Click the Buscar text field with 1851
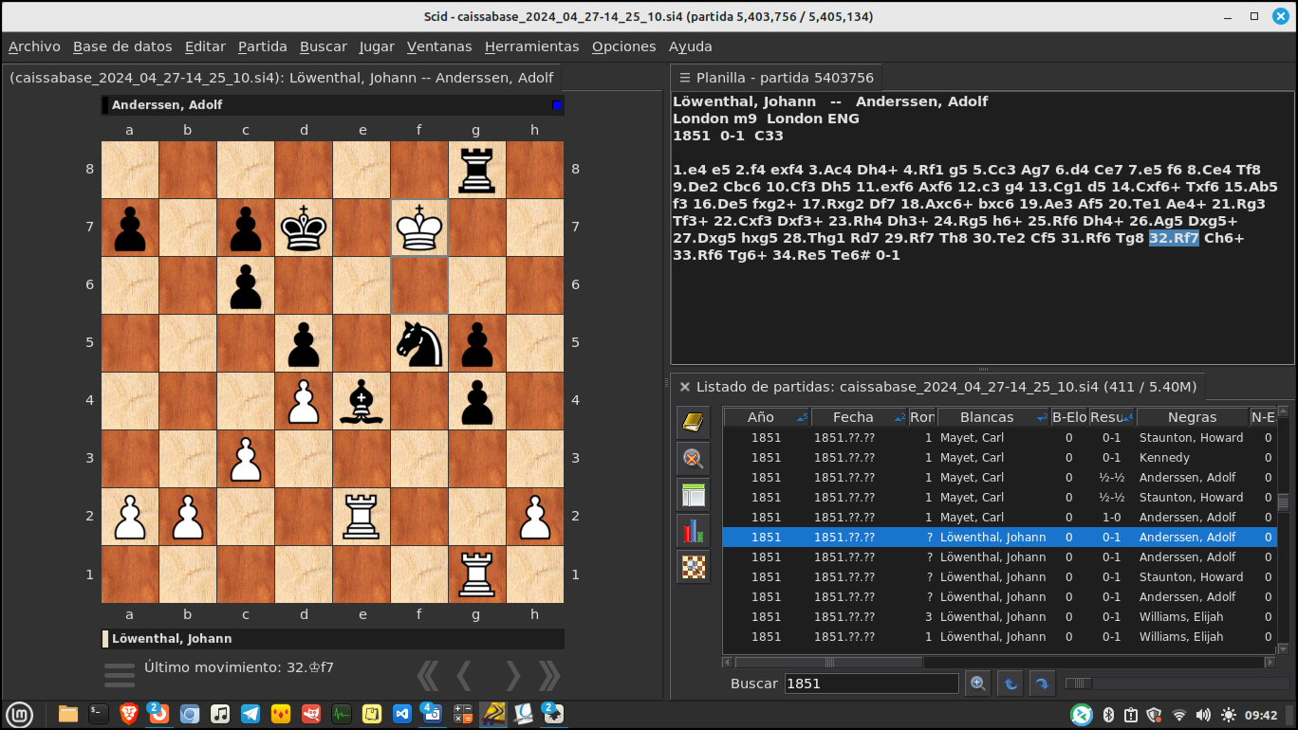The height and width of the screenshot is (730, 1298). point(871,684)
